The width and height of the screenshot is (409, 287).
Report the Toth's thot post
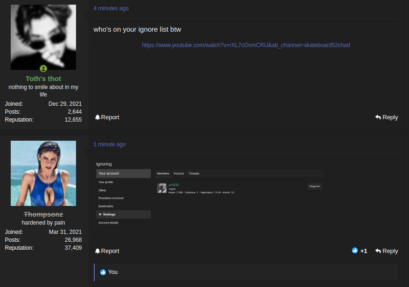click(107, 117)
